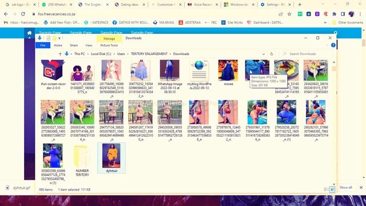Bookmark this page with the star icon
Image resolution: width=366 pixels, height=206 pixels.
tap(289, 14)
